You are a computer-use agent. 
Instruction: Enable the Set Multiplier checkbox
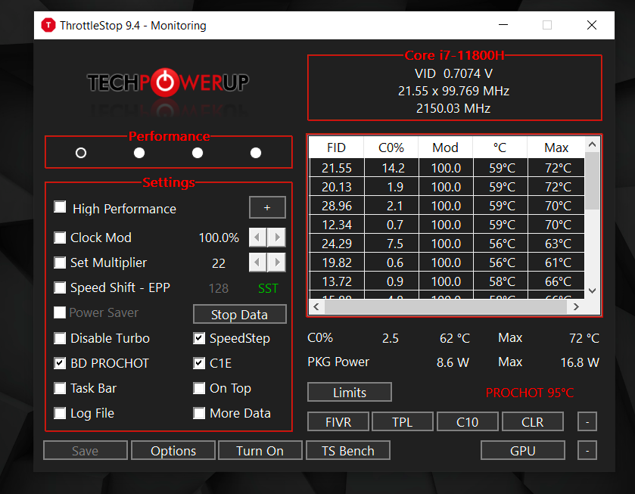(60, 263)
